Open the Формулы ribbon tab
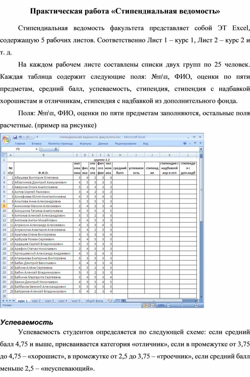The height and width of the screenshot is (377, 250). [85, 144]
